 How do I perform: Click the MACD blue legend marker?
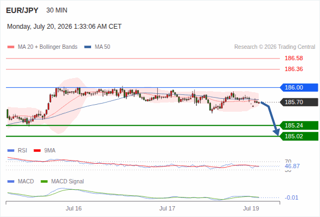11,181
